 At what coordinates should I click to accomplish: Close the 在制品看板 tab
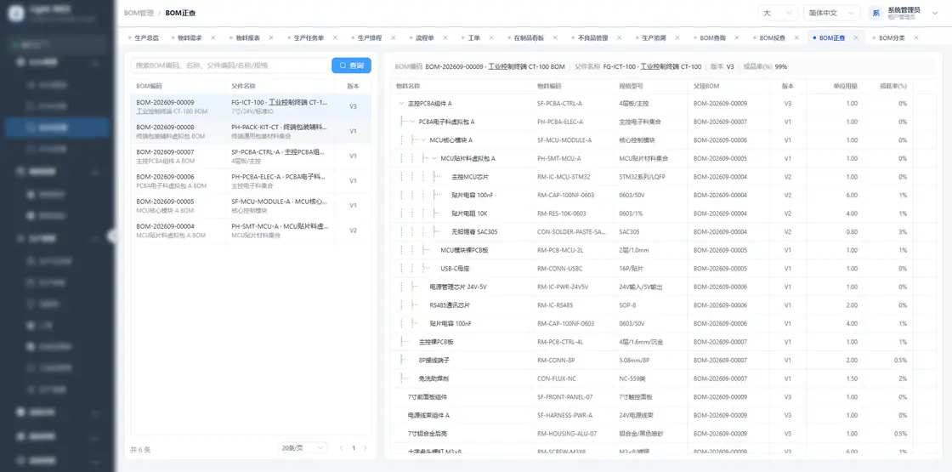556,37
